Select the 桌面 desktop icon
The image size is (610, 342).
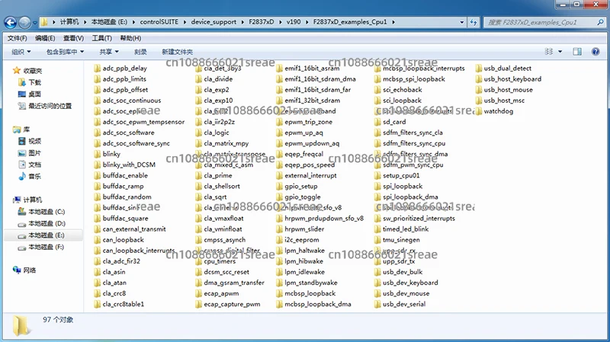tap(22, 94)
